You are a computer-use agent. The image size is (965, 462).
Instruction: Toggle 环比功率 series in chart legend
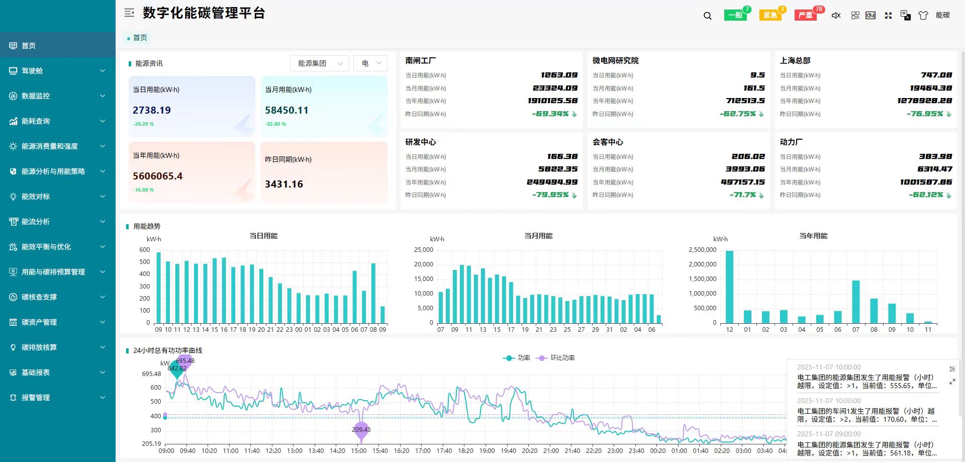(x=556, y=358)
